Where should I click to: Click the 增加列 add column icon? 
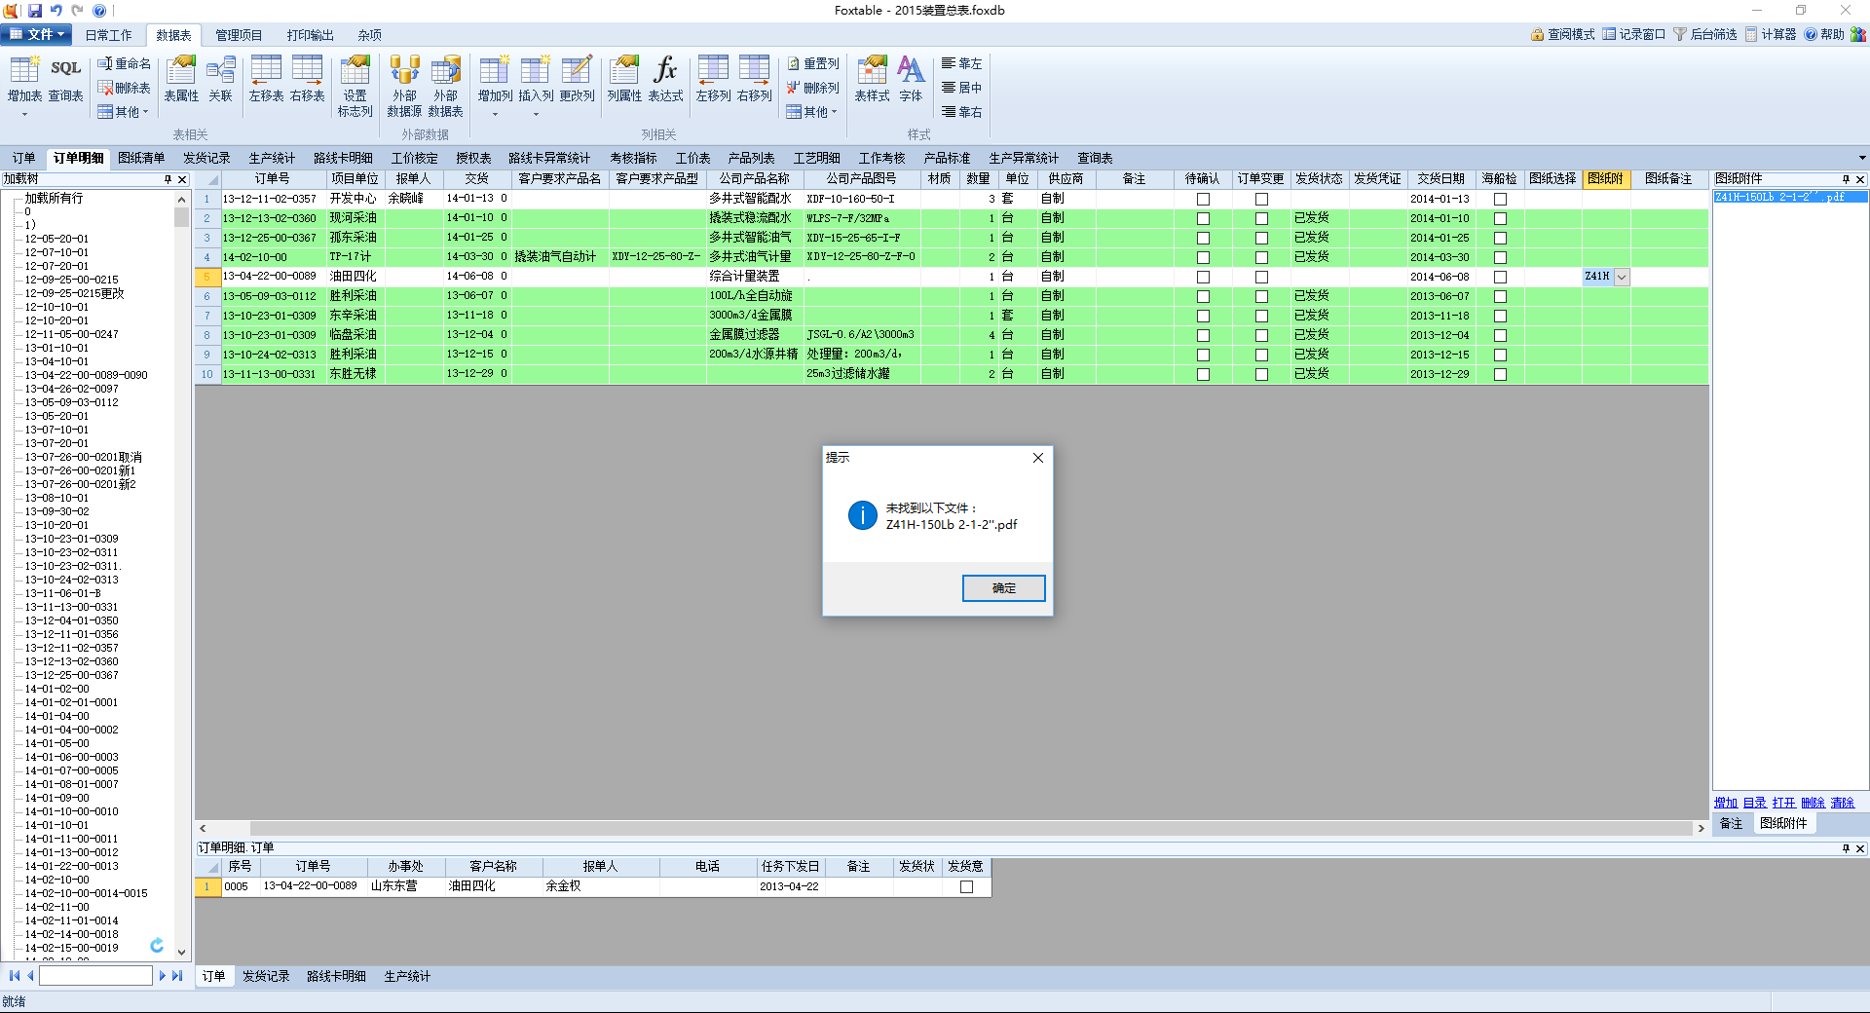[x=495, y=79]
